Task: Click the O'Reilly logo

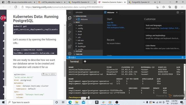Action: click(x=3, y=18)
